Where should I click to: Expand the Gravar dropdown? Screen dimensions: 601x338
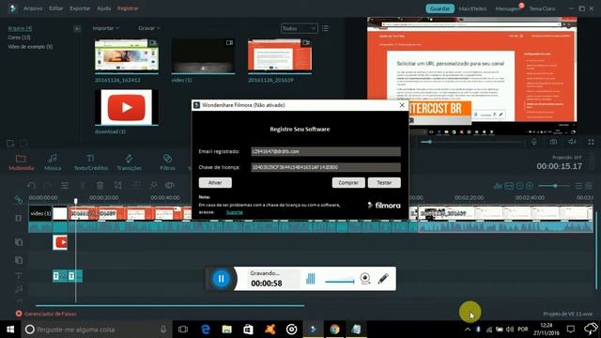(149, 28)
